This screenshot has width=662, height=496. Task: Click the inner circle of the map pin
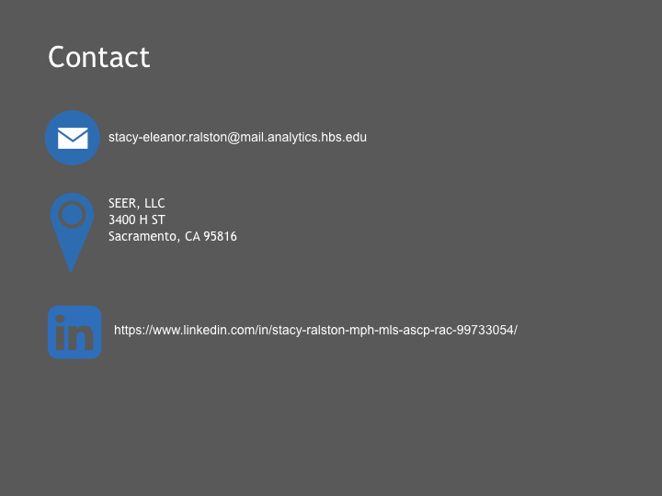pos(72,214)
